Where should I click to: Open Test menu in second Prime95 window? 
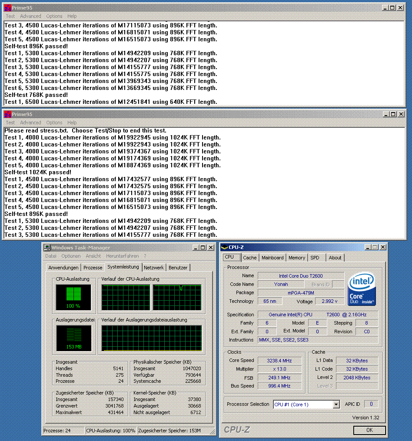[10, 123]
